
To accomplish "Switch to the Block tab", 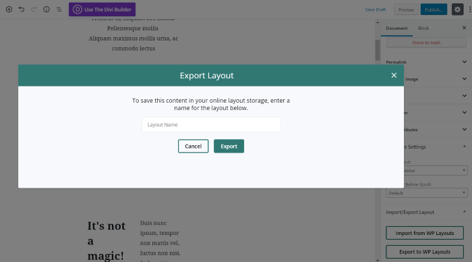I will coord(423,28).
